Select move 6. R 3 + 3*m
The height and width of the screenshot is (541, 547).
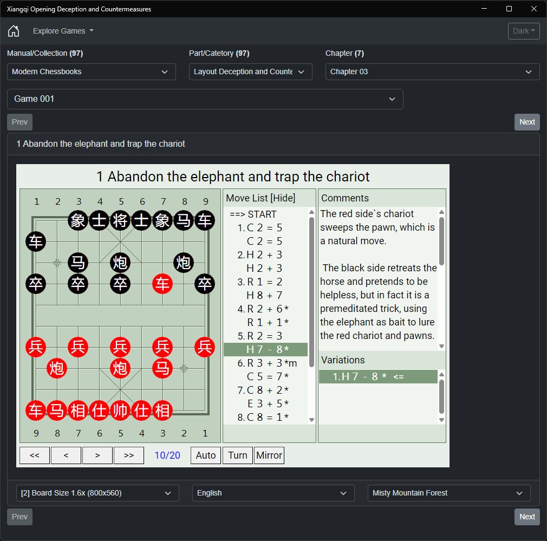pyautogui.click(x=265, y=363)
